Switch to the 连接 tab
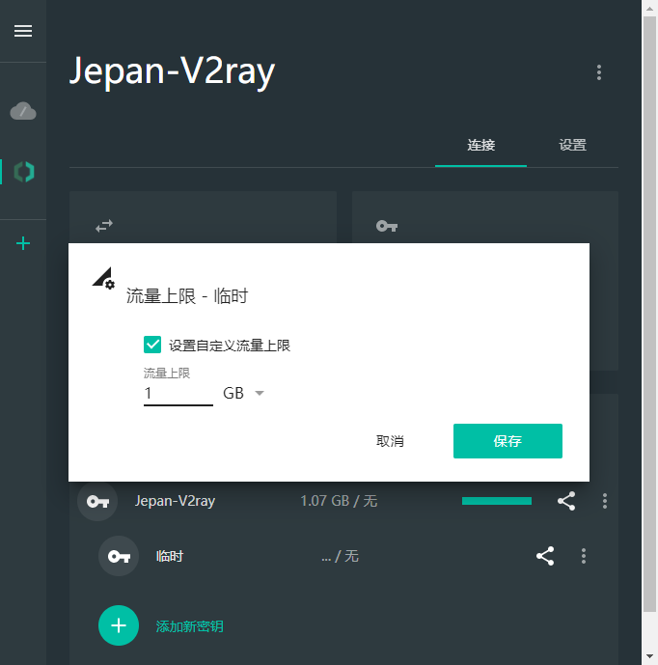The width and height of the screenshot is (658, 665). click(480, 145)
